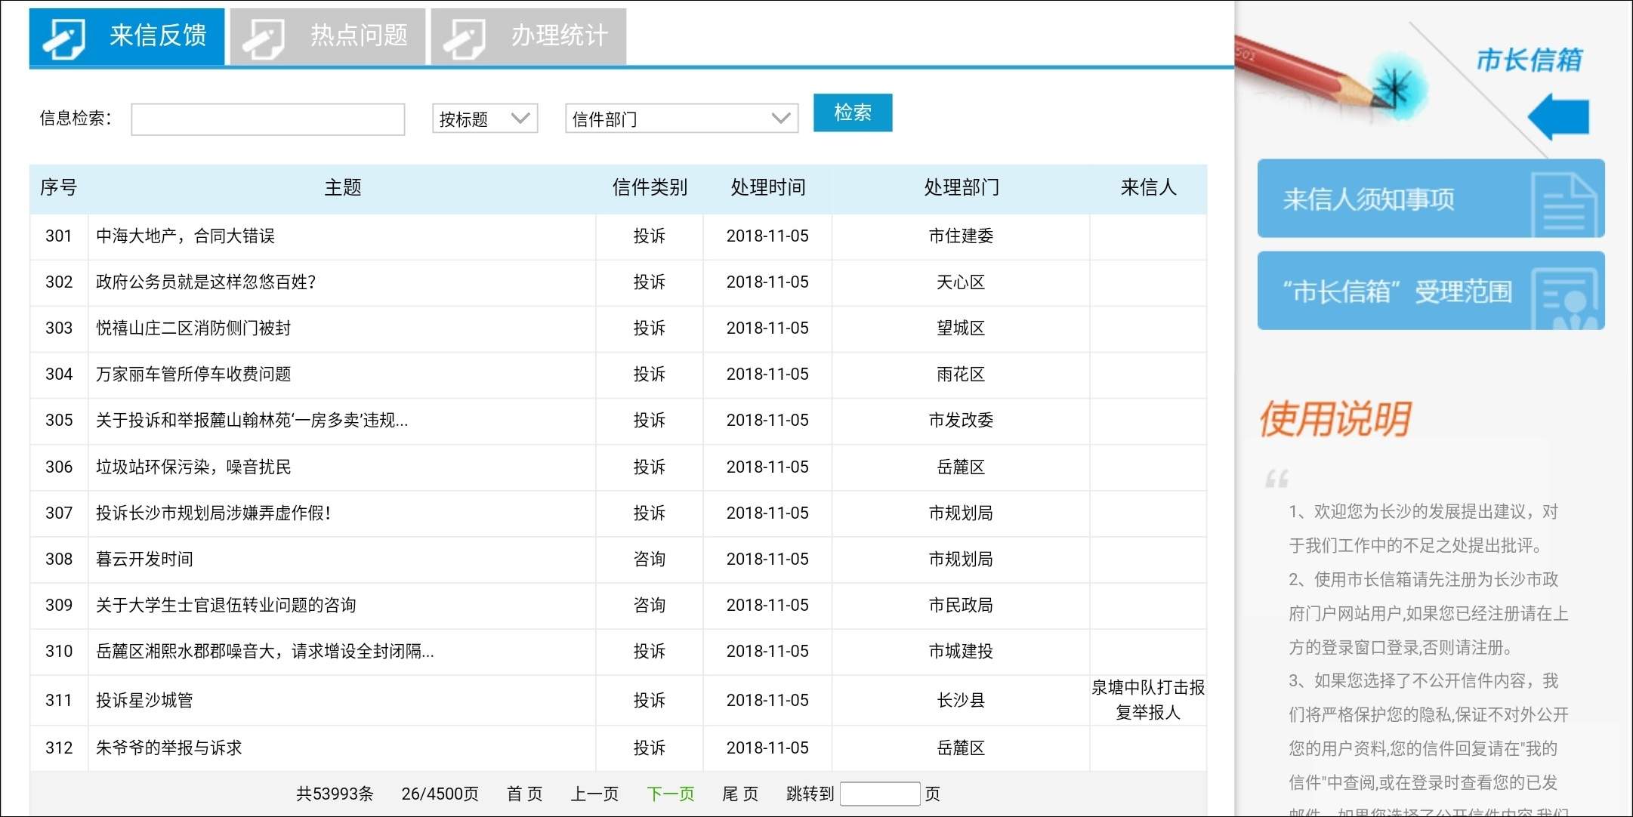Return to 首页 first page link

(524, 794)
